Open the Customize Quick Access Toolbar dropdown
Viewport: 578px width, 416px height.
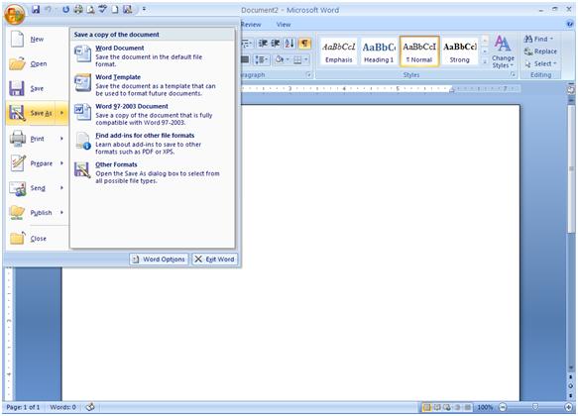tap(144, 10)
